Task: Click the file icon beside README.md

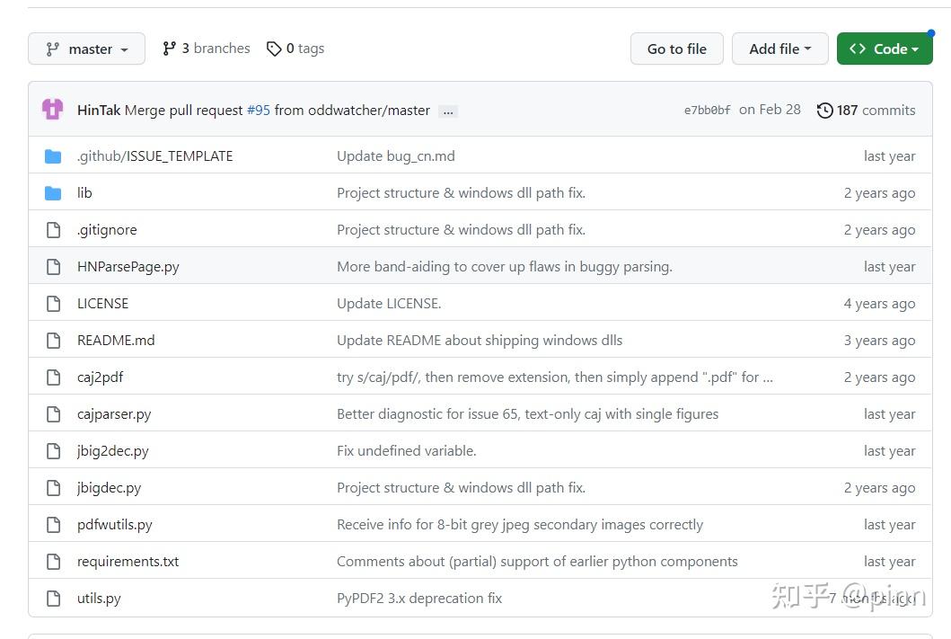Action: coord(53,341)
